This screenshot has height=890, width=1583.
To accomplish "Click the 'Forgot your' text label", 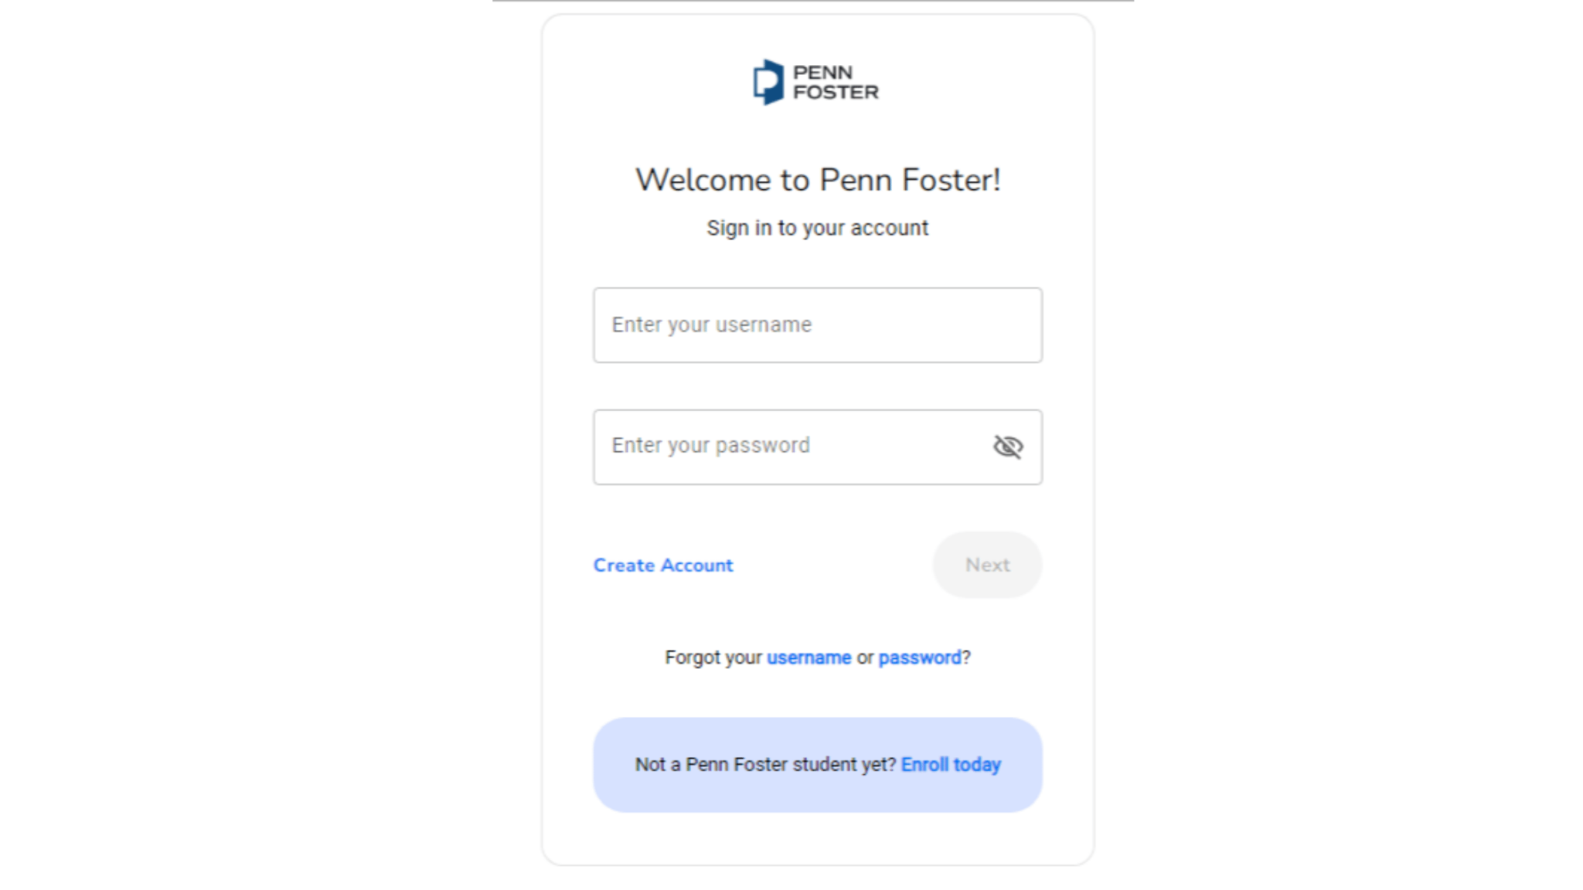I will (x=713, y=657).
